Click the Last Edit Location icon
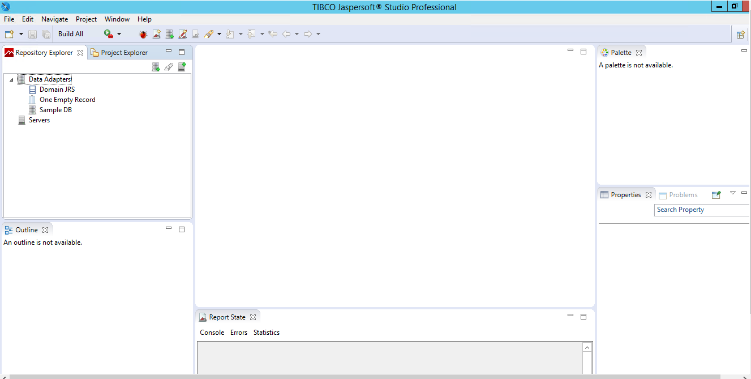The image size is (751, 379). coord(272,34)
